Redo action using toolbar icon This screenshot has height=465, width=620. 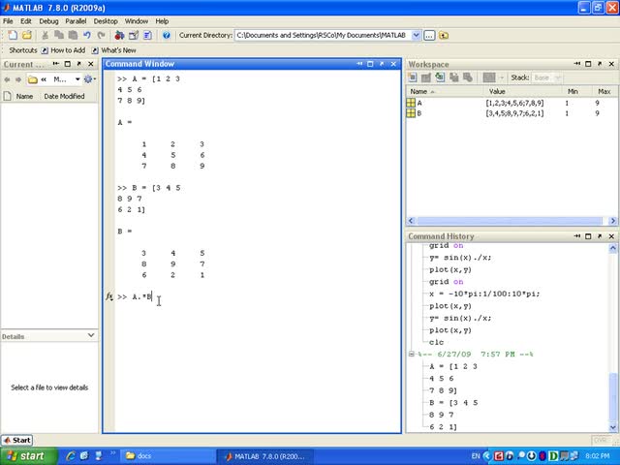[101, 35]
